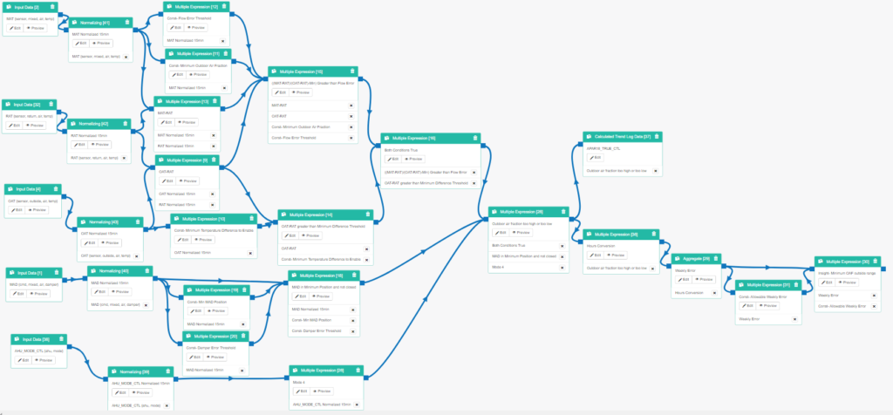Preview Multiple Expression [18] MAD node

(x=321, y=296)
